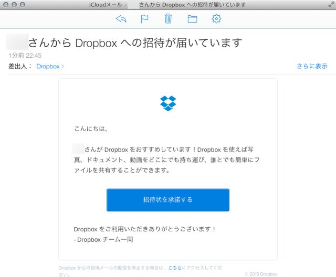
Task: Open the こちら unsubscribe link
Action: click(x=175, y=268)
